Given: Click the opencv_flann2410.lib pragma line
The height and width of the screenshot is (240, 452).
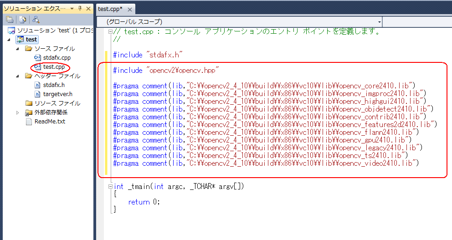Looking at the screenshot, I should pyautogui.click(x=266, y=133).
